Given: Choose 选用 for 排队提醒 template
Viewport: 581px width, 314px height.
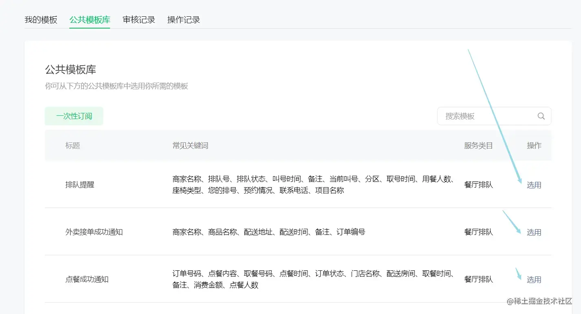Looking at the screenshot, I should [x=534, y=185].
